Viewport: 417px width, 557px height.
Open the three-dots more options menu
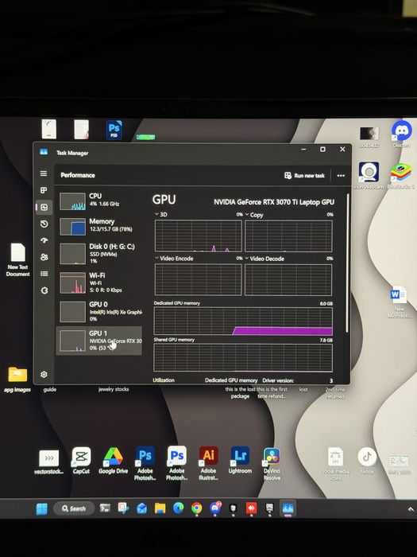tap(341, 176)
